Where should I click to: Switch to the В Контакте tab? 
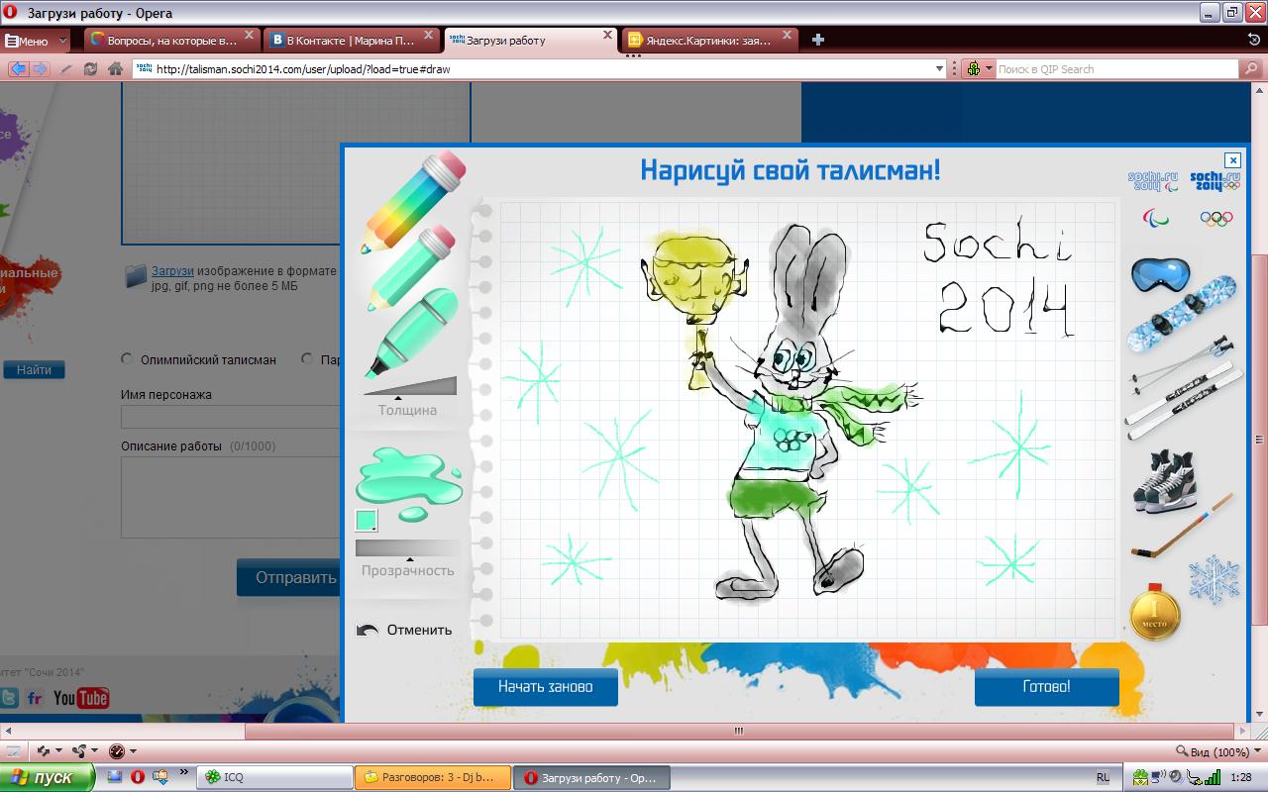[352, 41]
